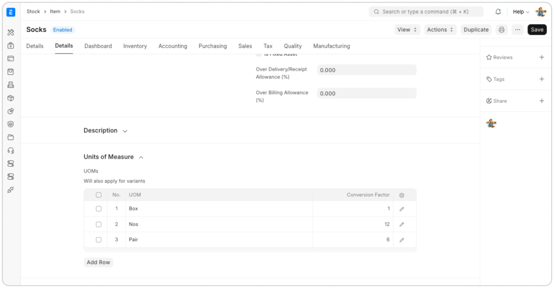Open the Manufacturing tab
The image size is (554, 288).
331,46
